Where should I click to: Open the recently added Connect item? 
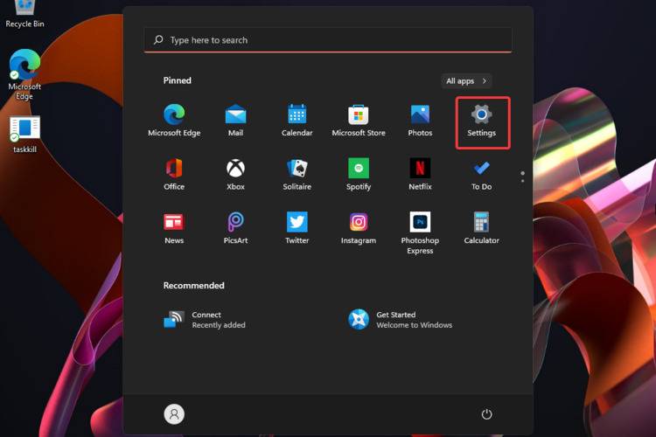click(206, 319)
